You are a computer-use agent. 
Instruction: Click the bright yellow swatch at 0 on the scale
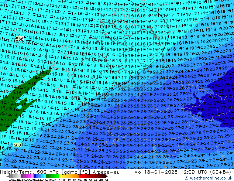pos(60,176)
